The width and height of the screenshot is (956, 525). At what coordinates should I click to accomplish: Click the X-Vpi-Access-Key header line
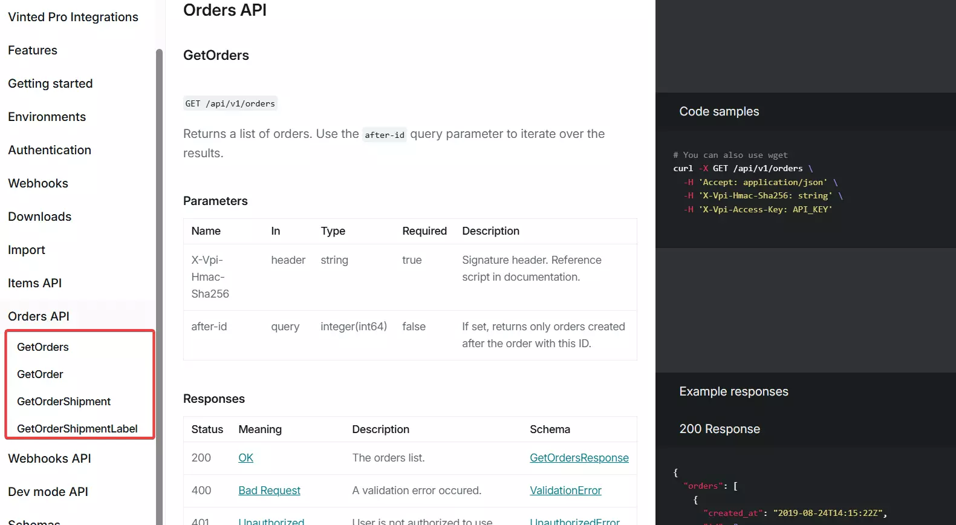click(758, 209)
